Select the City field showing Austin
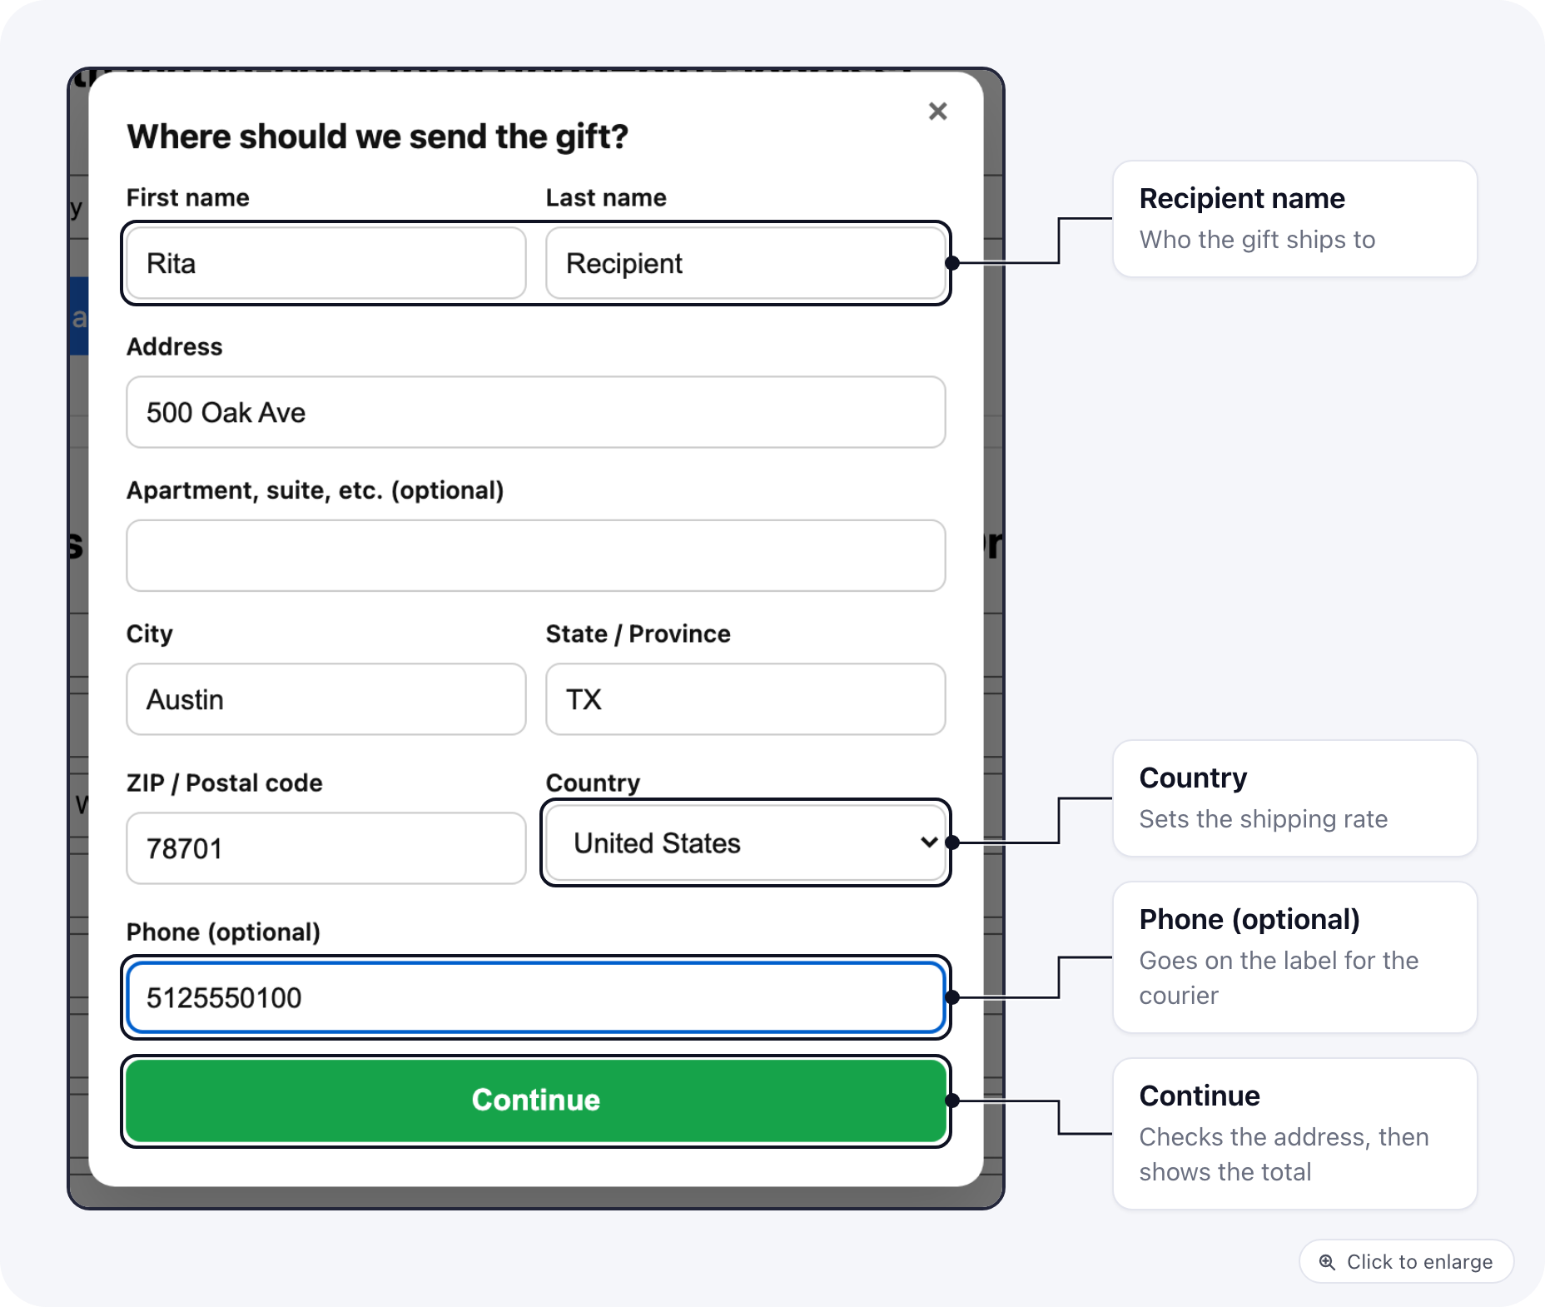 pos(326,699)
